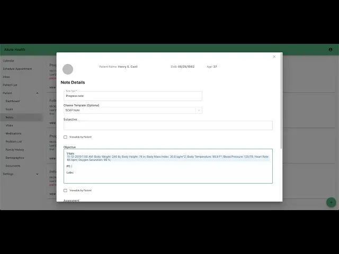The height and width of the screenshot is (254, 339).
Task: Expand the Settings sidebar section
Action: point(37,174)
